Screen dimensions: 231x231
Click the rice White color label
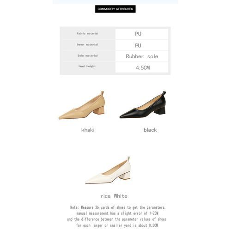point(114,196)
